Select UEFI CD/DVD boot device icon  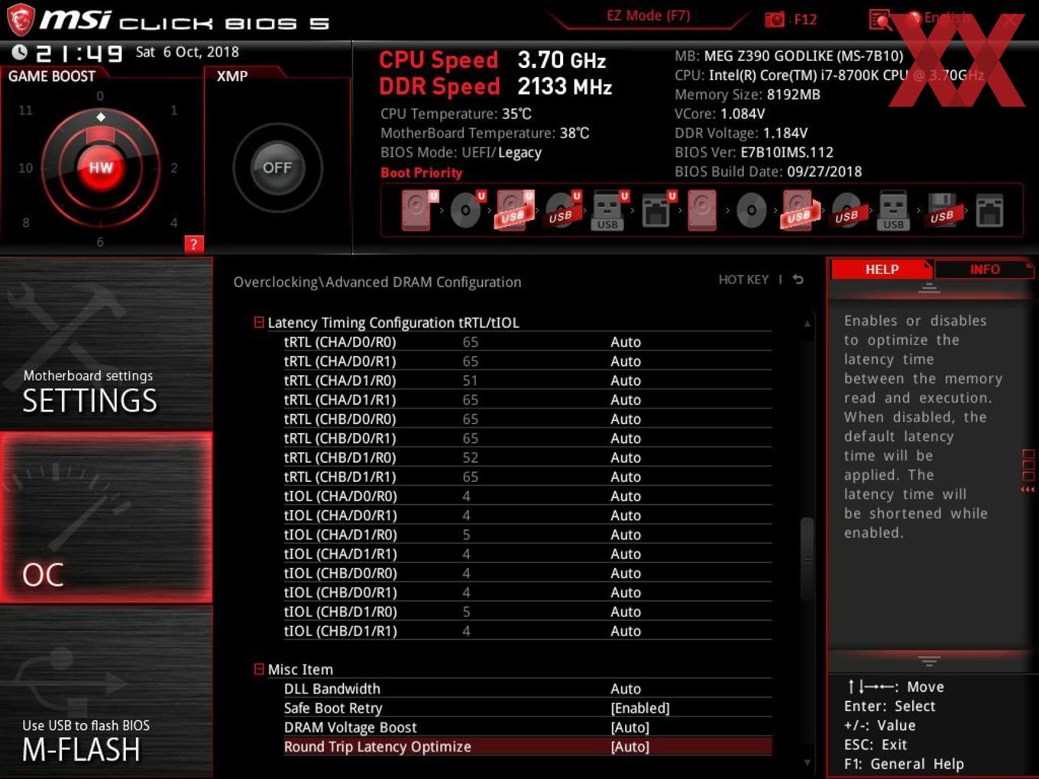pyautogui.click(x=467, y=210)
